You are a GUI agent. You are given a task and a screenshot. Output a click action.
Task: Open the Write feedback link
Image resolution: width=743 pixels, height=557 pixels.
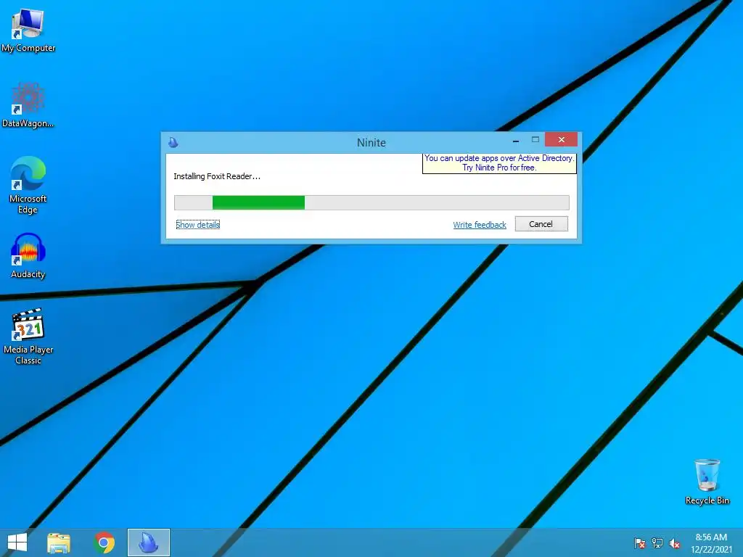click(480, 225)
